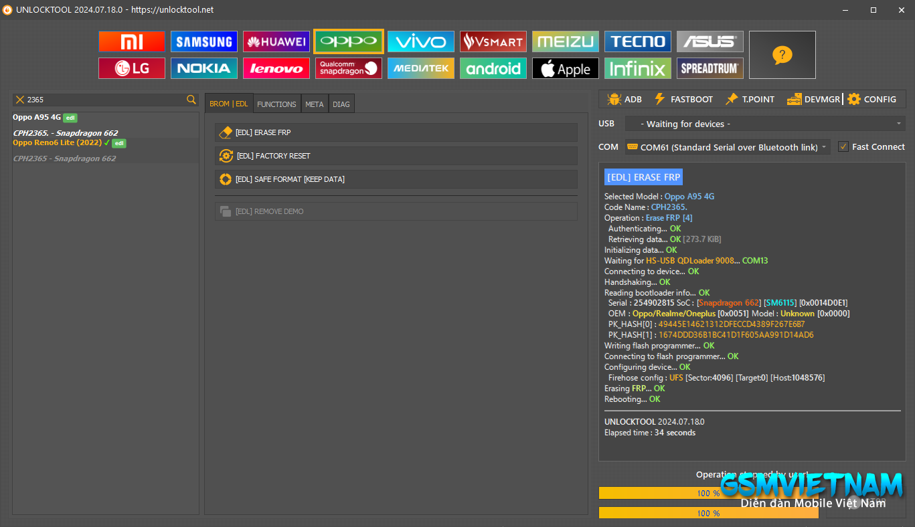Viewport: 915px width, 527px height.
Task: Run [EDL] SAFE FORMAT [KEEP DATA]
Action: pos(396,179)
